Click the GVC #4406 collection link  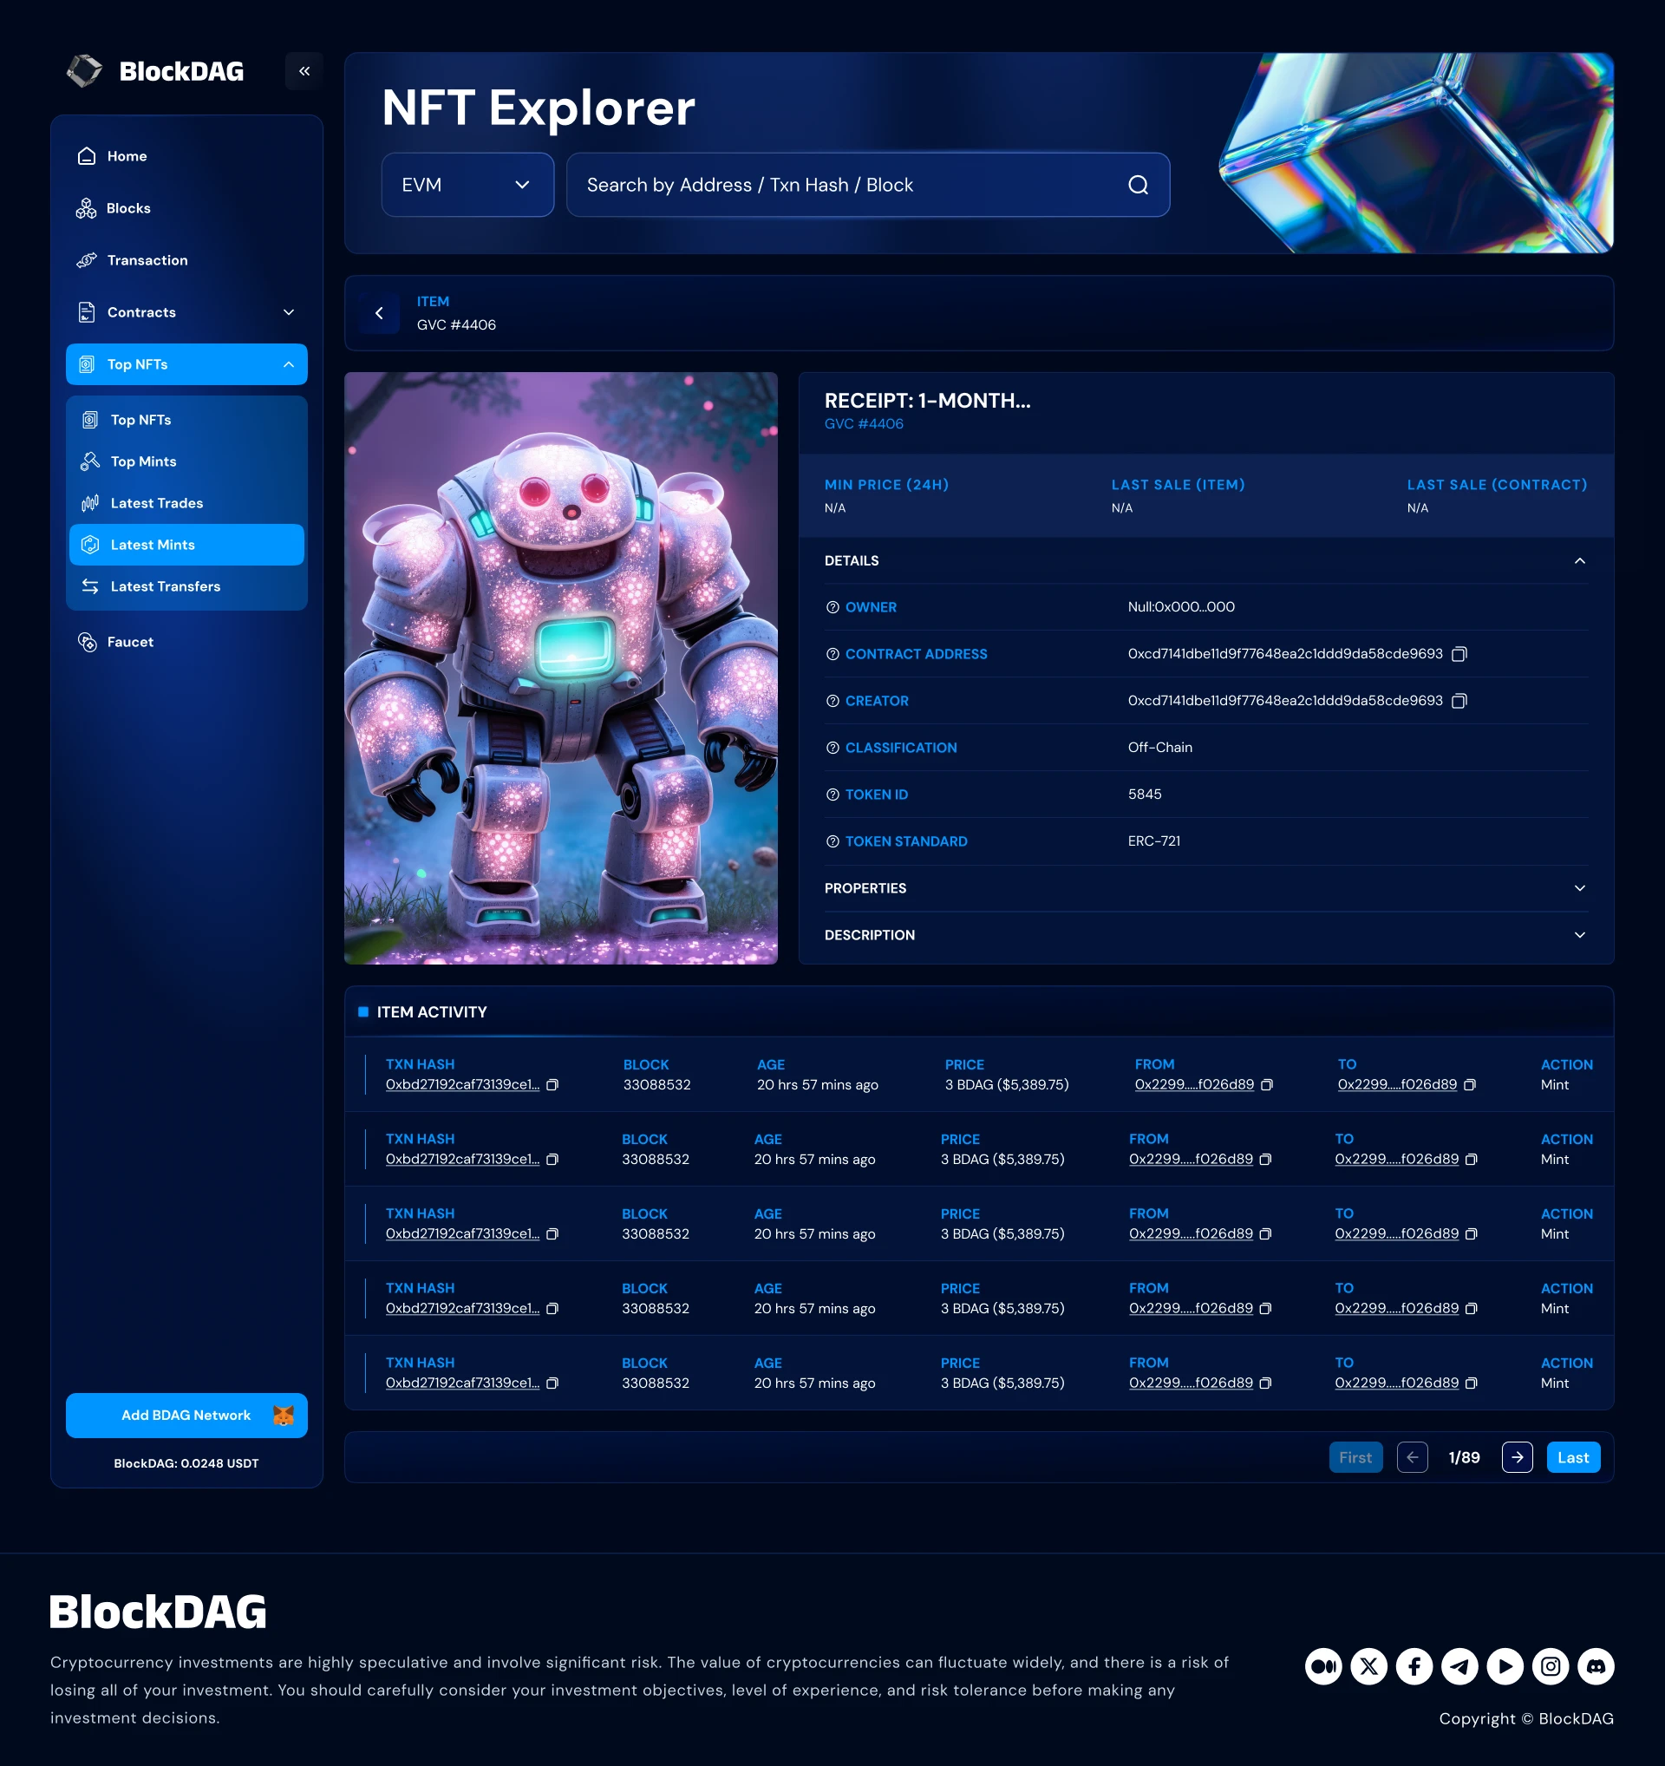[863, 424]
